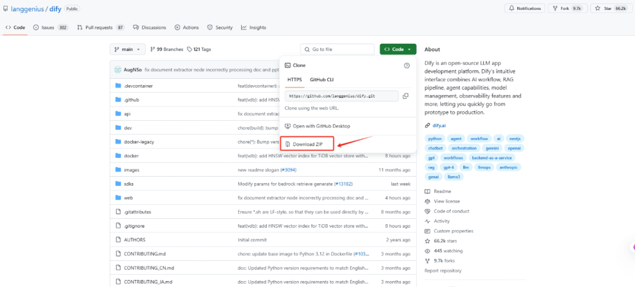Switch to the GitHub CLI tab
635x287 pixels.
click(x=322, y=79)
